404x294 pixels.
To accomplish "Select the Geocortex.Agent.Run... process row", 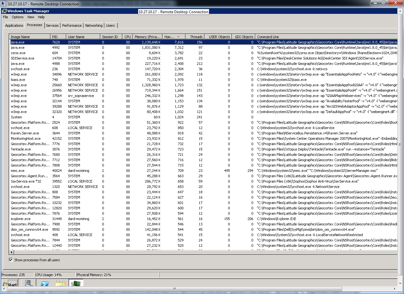I will click(x=203, y=176).
